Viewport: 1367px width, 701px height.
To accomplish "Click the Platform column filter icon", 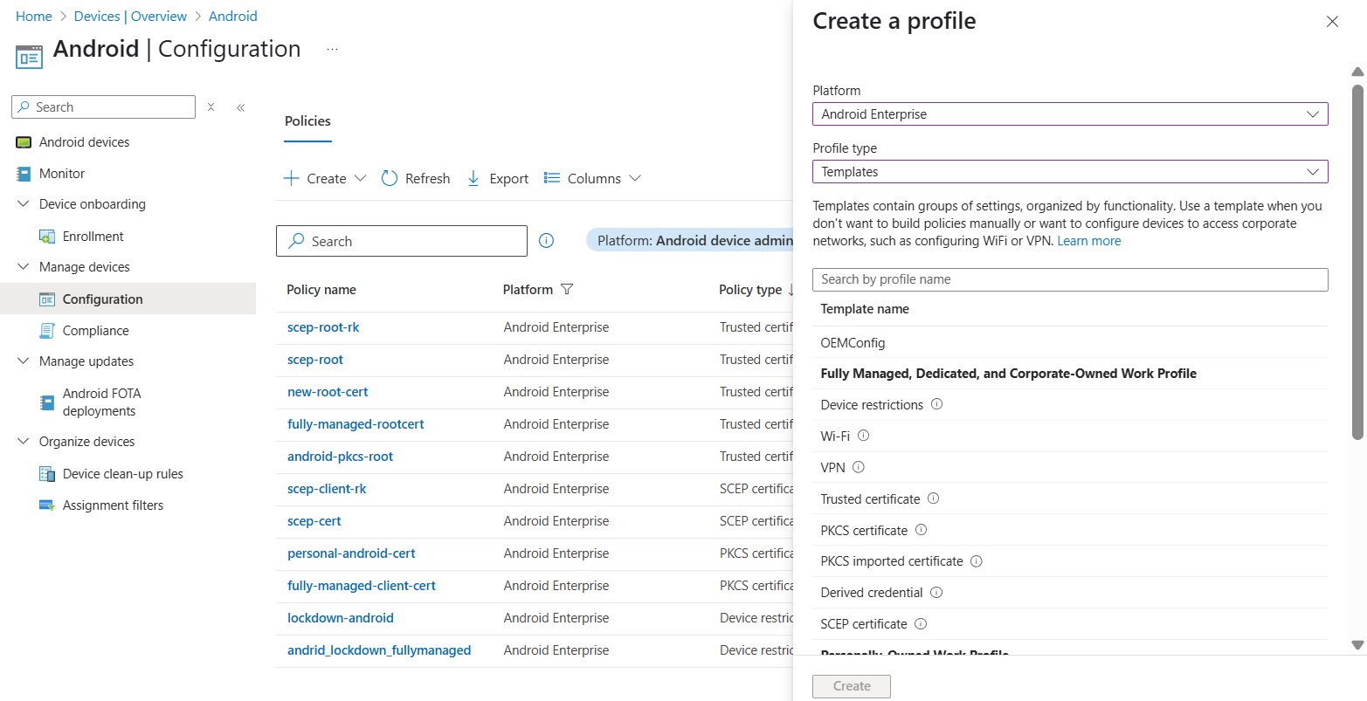I will pos(567,290).
